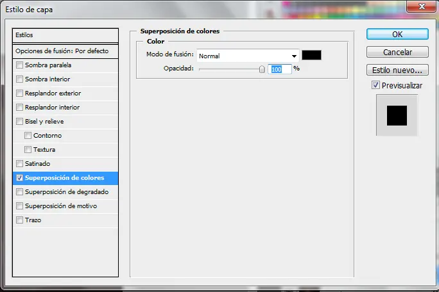Enable the Trazo checkbox
The height and width of the screenshot is (292, 439).
tap(19, 220)
